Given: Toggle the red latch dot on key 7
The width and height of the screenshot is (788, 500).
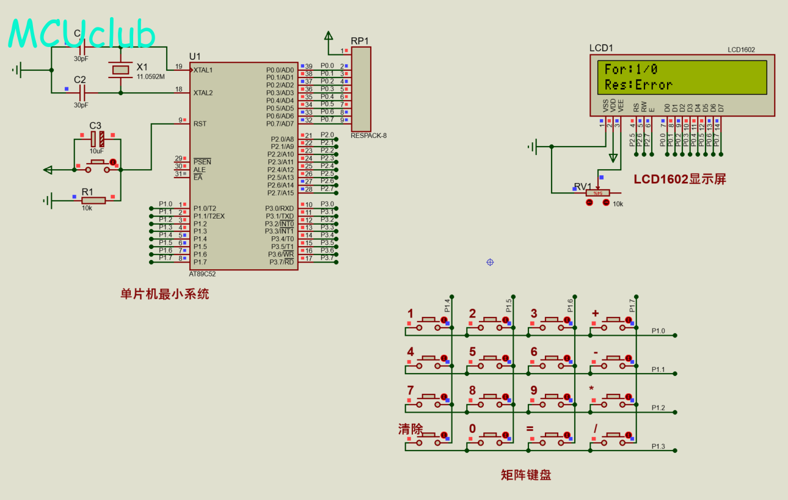Looking at the screenshot, I should [444, 396].
